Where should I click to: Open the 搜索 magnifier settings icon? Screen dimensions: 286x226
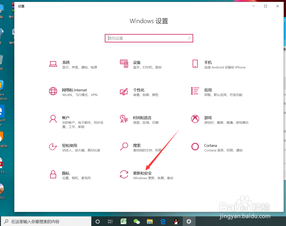(124, 147)
